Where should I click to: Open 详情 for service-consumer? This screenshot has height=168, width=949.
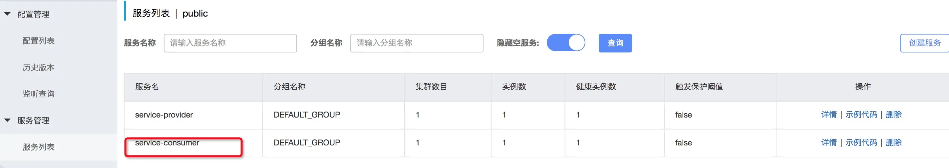pyautogui.click(x=828, y=143)
